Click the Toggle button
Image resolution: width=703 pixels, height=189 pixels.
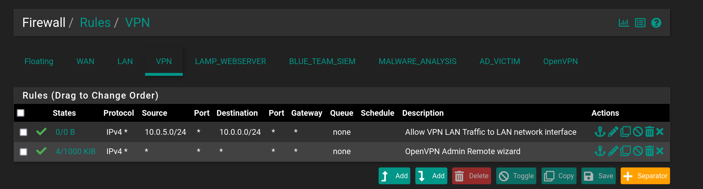tap(516, 176)
